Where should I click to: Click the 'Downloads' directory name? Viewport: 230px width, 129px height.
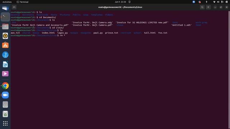pos(42,15)
